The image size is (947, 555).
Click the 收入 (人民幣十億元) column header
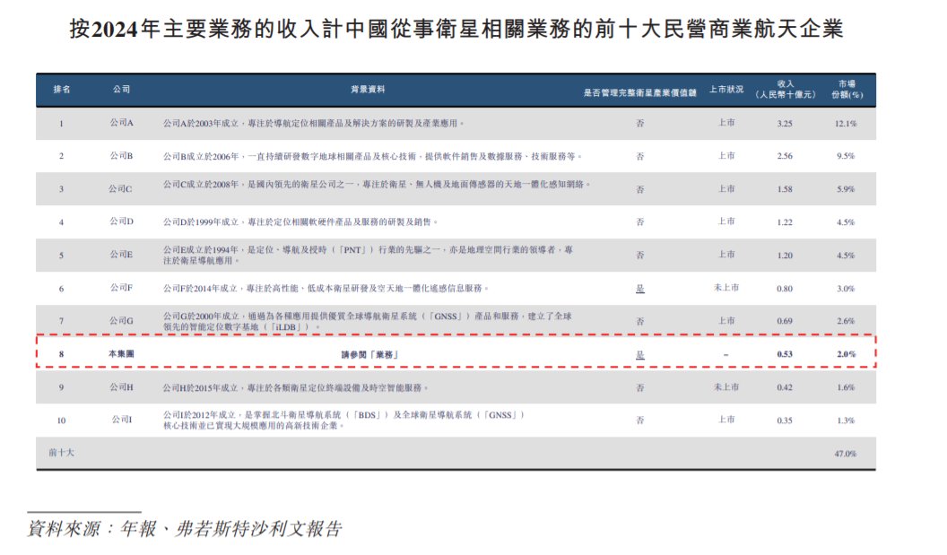(x=785, y=89)
